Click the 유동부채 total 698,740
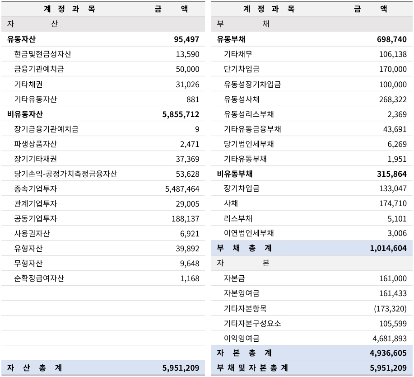 (x=391, y=39)
